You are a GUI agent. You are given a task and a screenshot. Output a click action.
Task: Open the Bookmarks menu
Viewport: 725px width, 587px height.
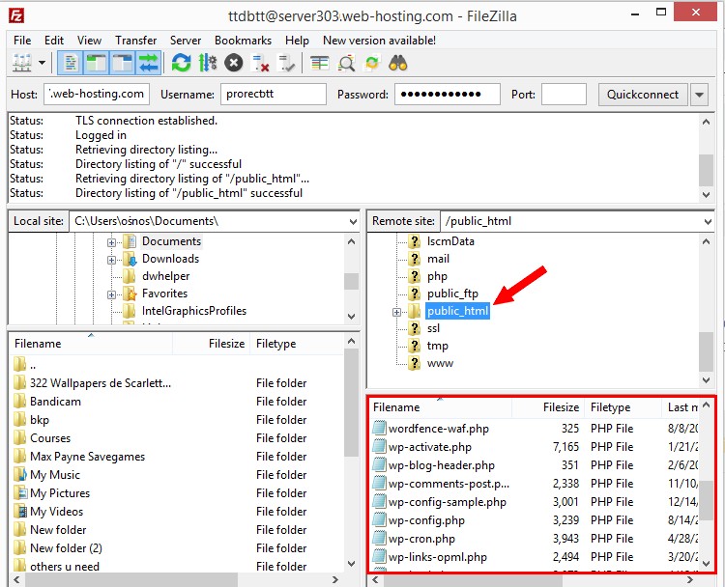click(244, 41)
